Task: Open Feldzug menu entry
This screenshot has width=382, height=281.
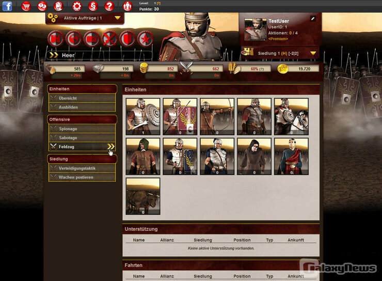Action: click(82, 147)
